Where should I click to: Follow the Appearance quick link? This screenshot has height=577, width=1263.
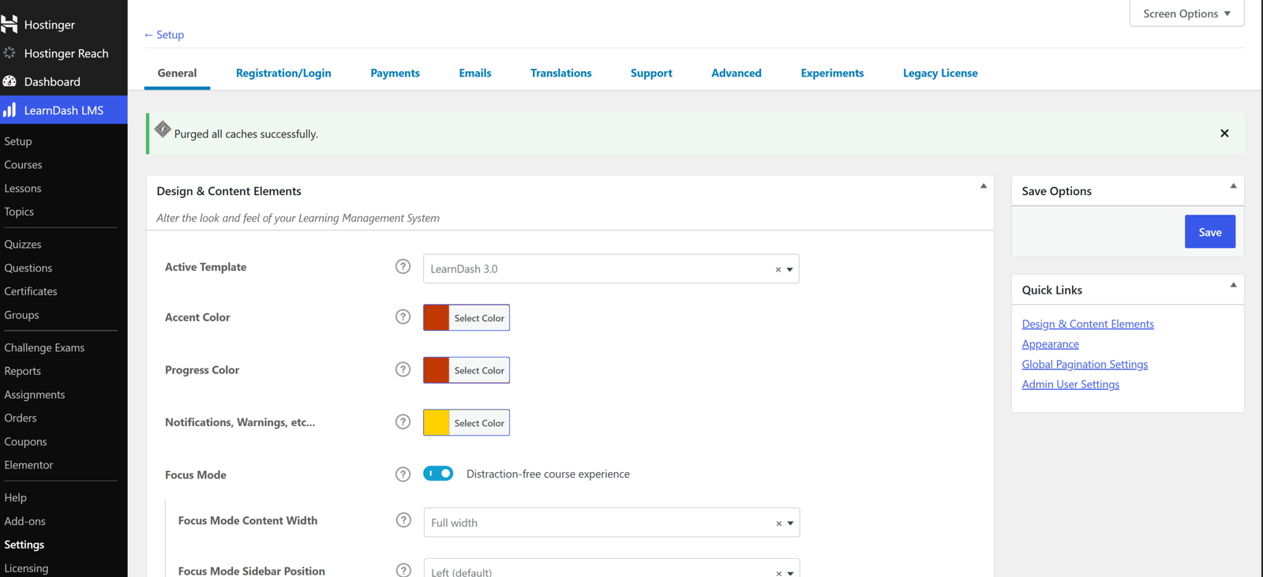[x=1050, y=344]
